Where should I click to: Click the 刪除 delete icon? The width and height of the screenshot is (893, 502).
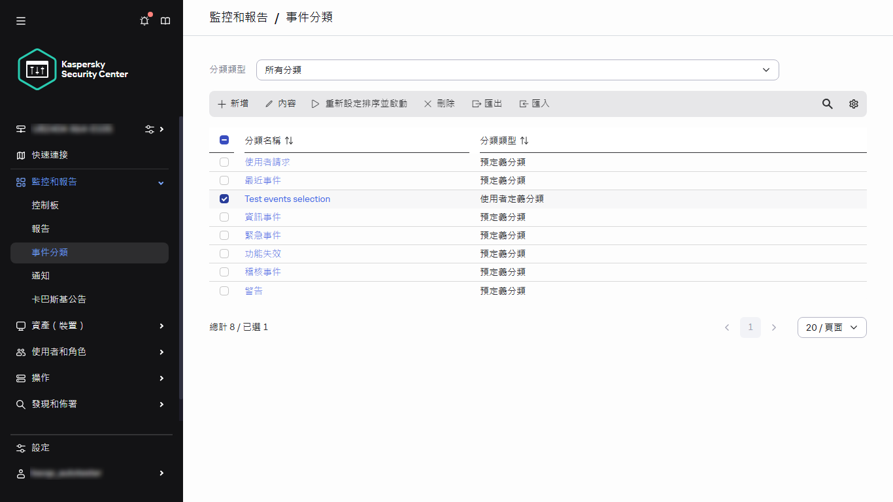pyautogui.click(x=428, y=103)
